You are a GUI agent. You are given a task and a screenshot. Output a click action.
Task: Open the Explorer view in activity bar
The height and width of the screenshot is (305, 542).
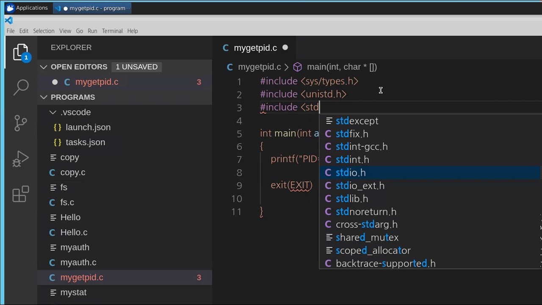point(21,53)
